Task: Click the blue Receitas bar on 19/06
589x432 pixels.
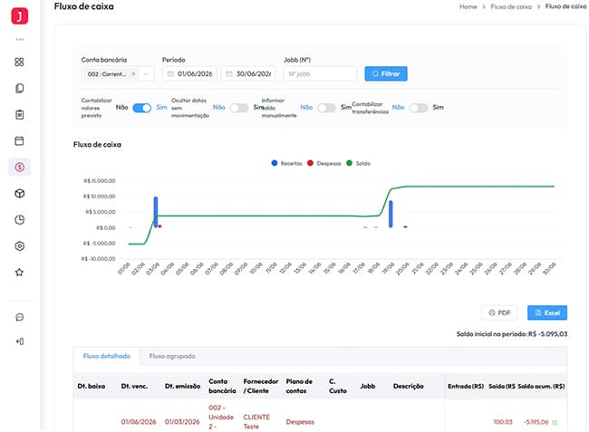Action: [391, 214]
